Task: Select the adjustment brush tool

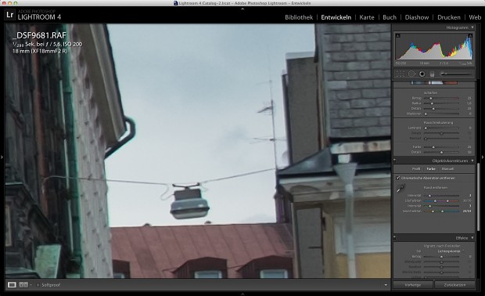Action: click(456, 74)
